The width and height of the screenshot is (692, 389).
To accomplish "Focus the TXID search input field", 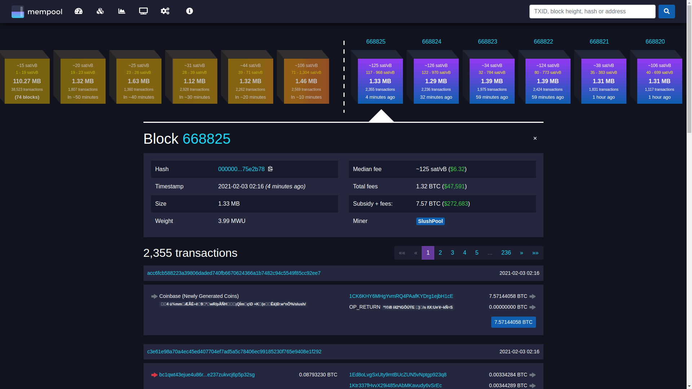I will click(x=592, y=12).
